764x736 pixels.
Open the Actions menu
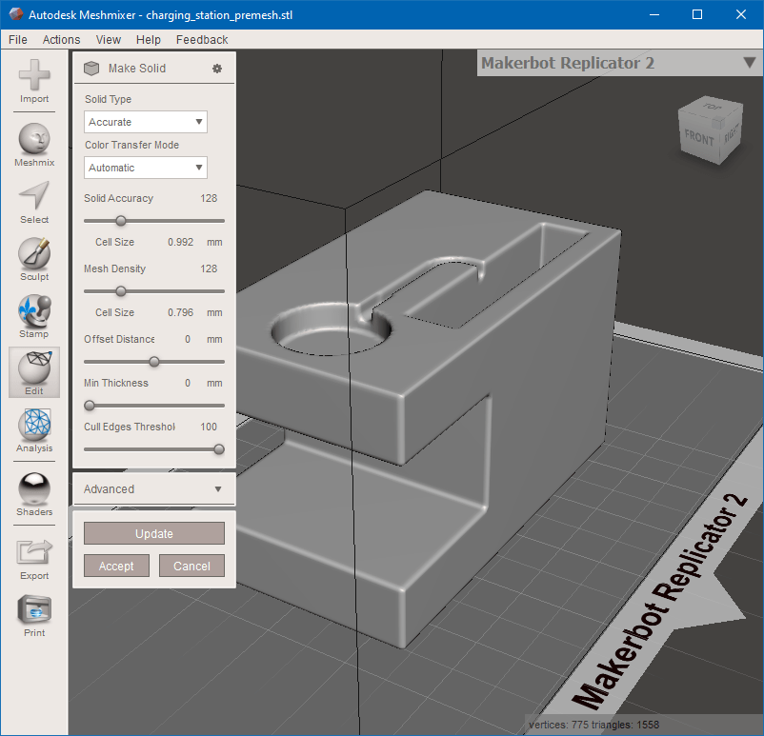point(61,40)
